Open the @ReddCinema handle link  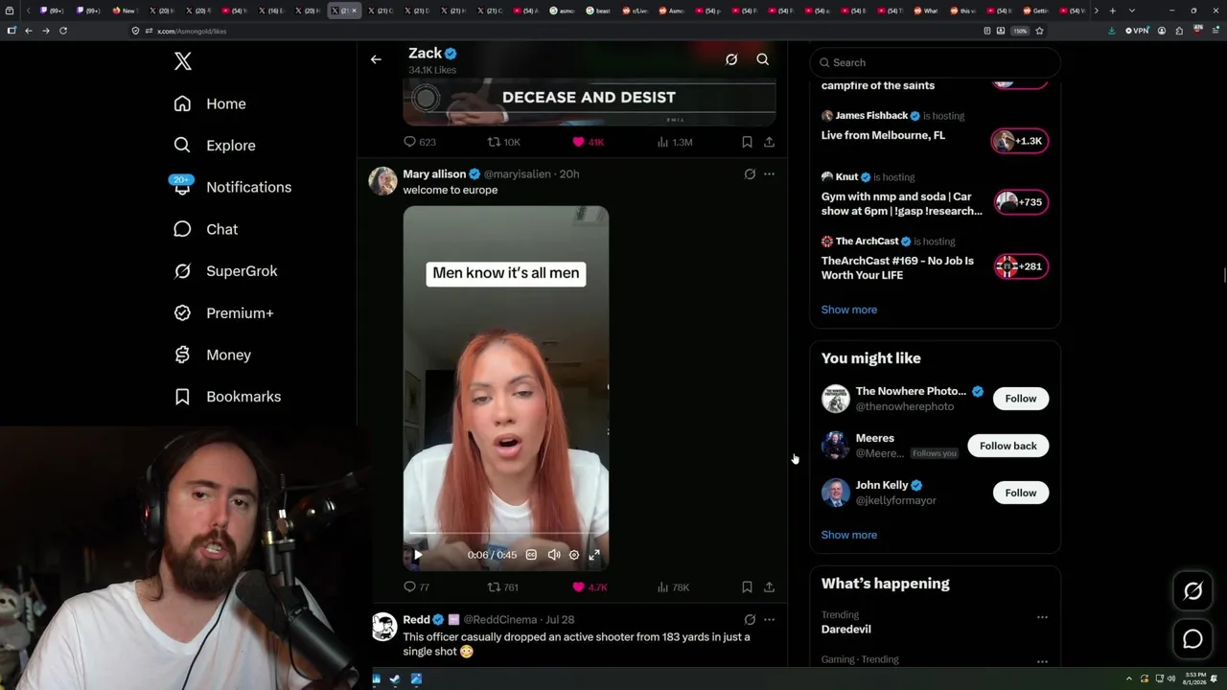499,620
